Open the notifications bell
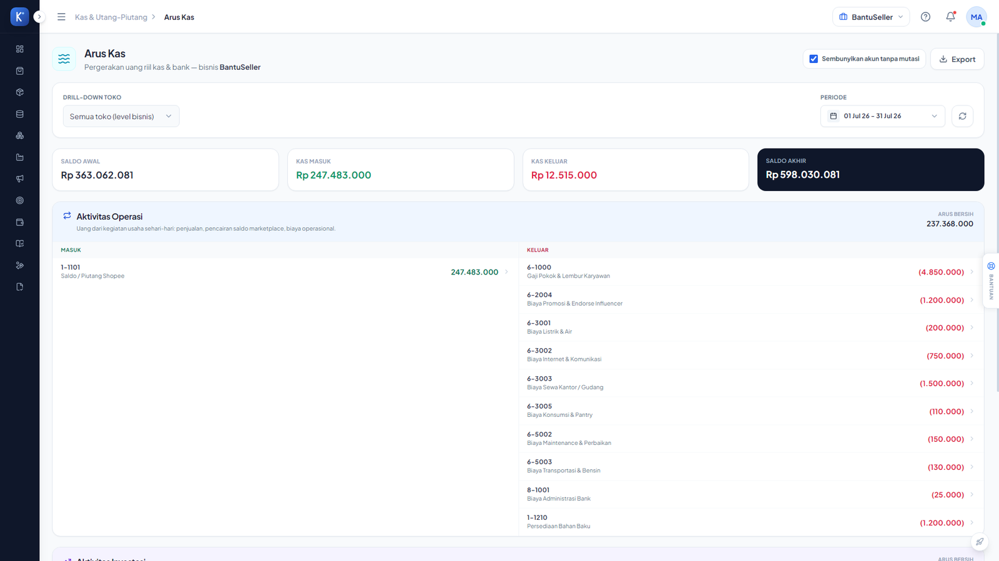This screenshot has width=999, height=561. pyautogui.click(x=950, y=17)
